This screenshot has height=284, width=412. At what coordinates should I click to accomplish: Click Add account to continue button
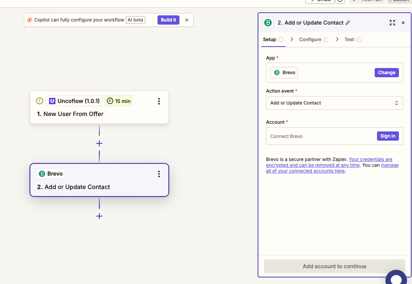(x=335, y=266)
